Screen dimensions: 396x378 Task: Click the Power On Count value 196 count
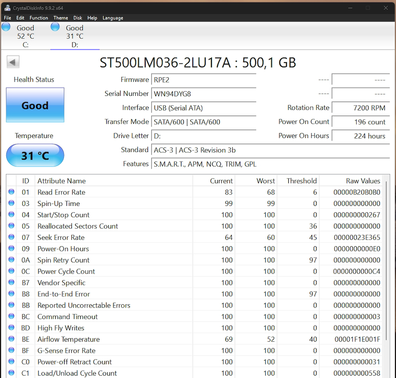(x=361, y=122)
